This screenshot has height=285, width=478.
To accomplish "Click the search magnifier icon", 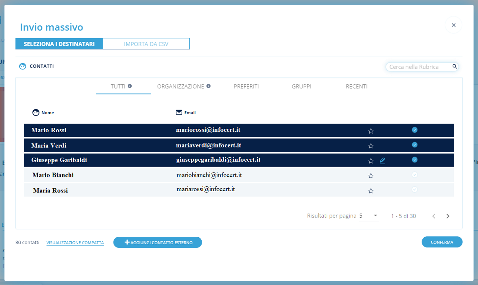I will (454, 66).
